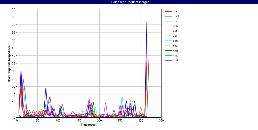The image size is (258, 130).
Task: Click the cyan sdh peak near 255 seconds
Action: click(122, 97)
